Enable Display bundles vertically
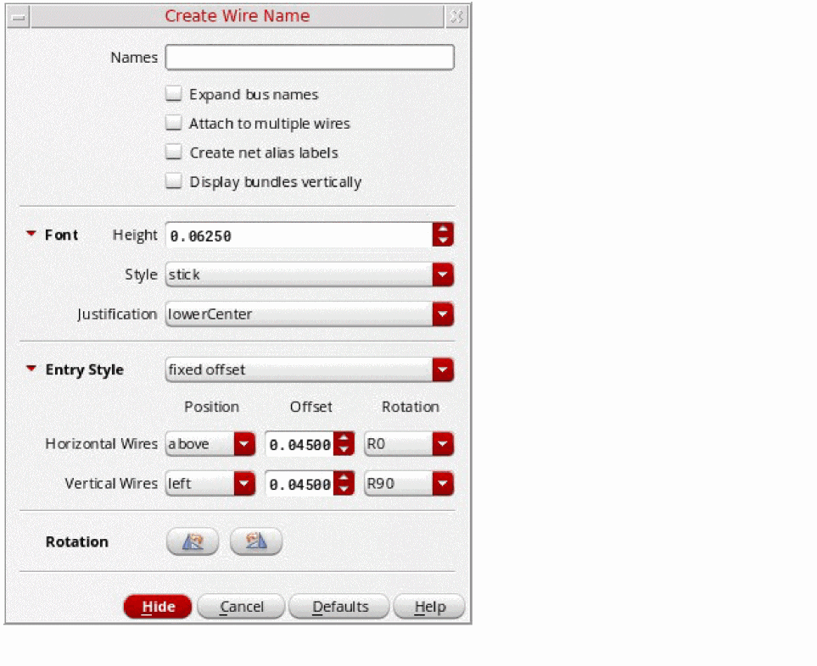The width and height of the screenshot is (817, 666). click(x=174, y=181)
